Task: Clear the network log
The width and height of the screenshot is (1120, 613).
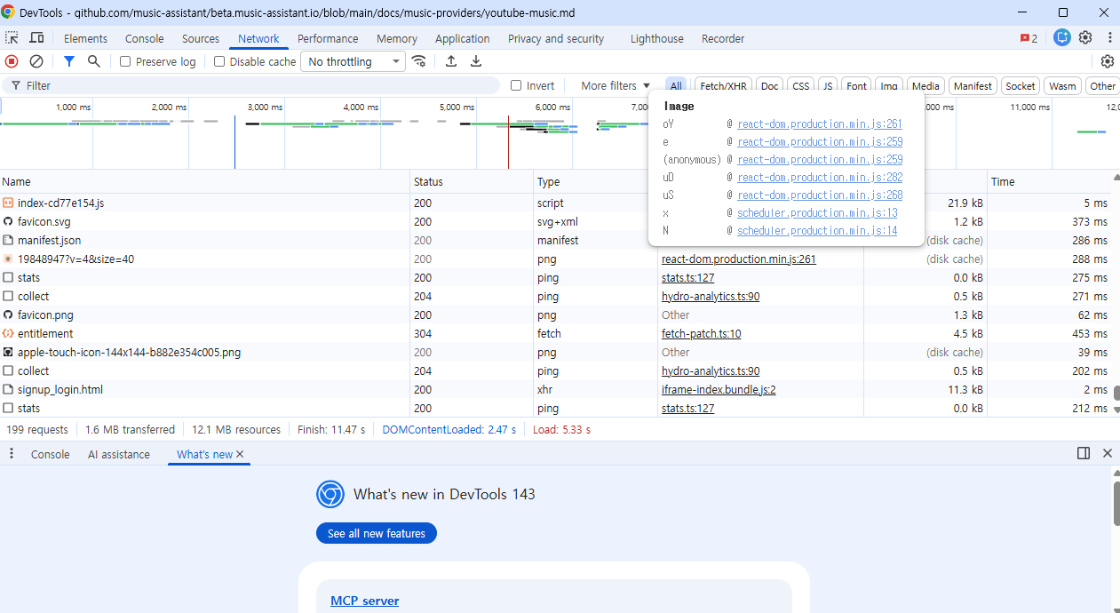Action: tap(36, 61)
